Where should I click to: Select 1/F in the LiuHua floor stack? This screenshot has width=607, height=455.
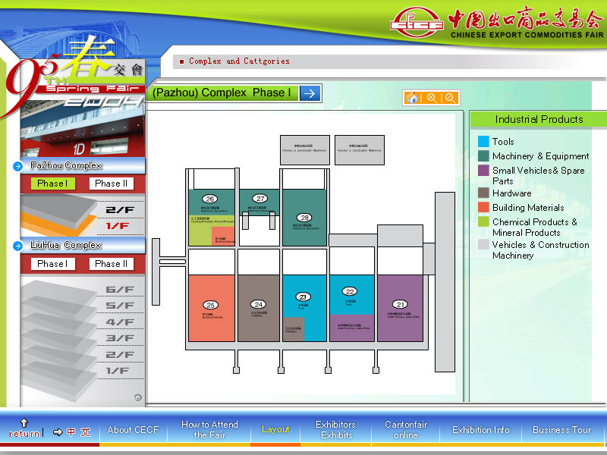(118, 371)
